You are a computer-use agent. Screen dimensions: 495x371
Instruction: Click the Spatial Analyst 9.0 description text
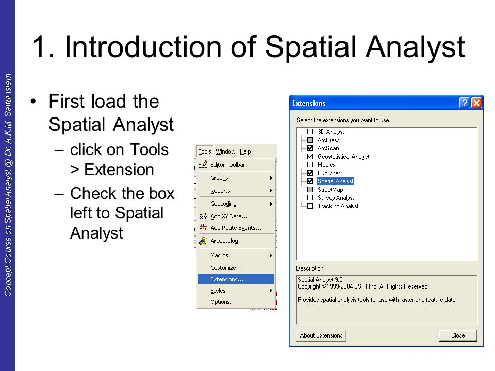point(320,279)
